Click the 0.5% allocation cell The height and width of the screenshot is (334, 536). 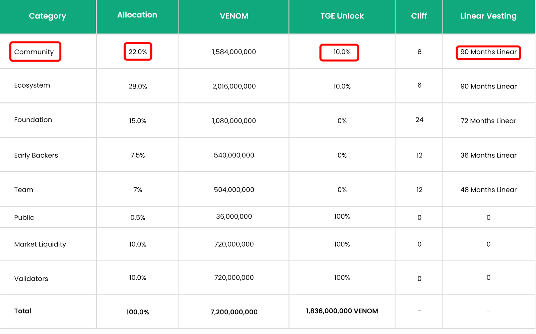pyautogui.click(x=138, y=218)
